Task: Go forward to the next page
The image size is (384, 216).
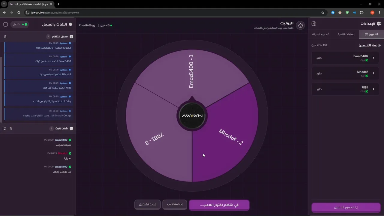Action: click(x=11, y=13)
